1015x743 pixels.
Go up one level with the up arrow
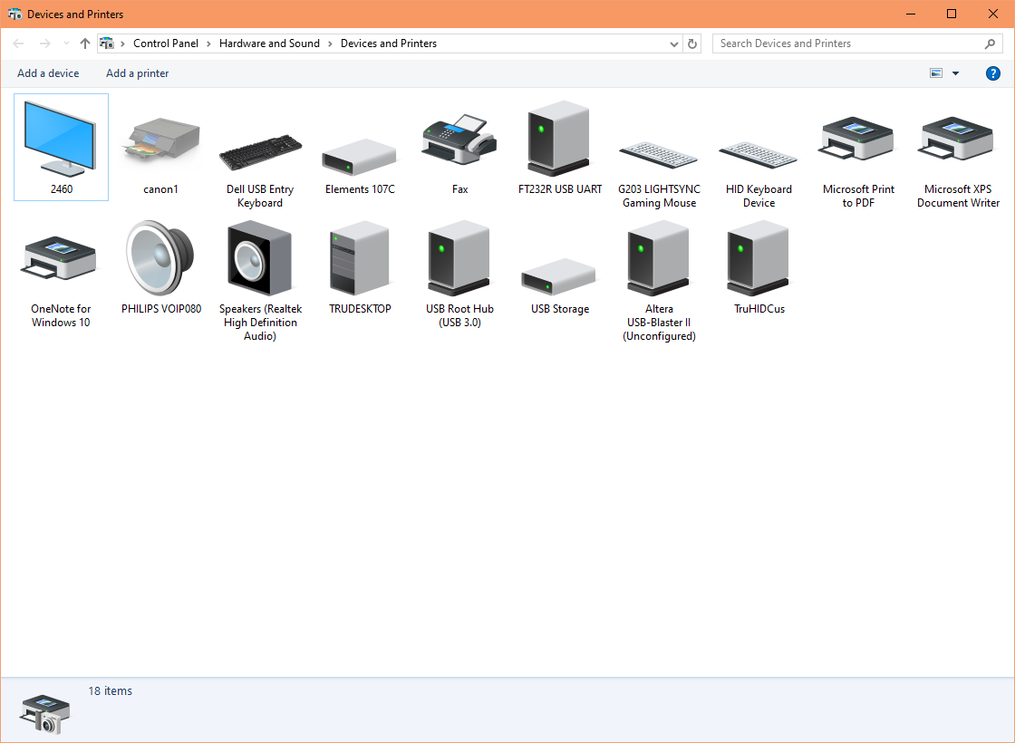(x=85, y=43)
